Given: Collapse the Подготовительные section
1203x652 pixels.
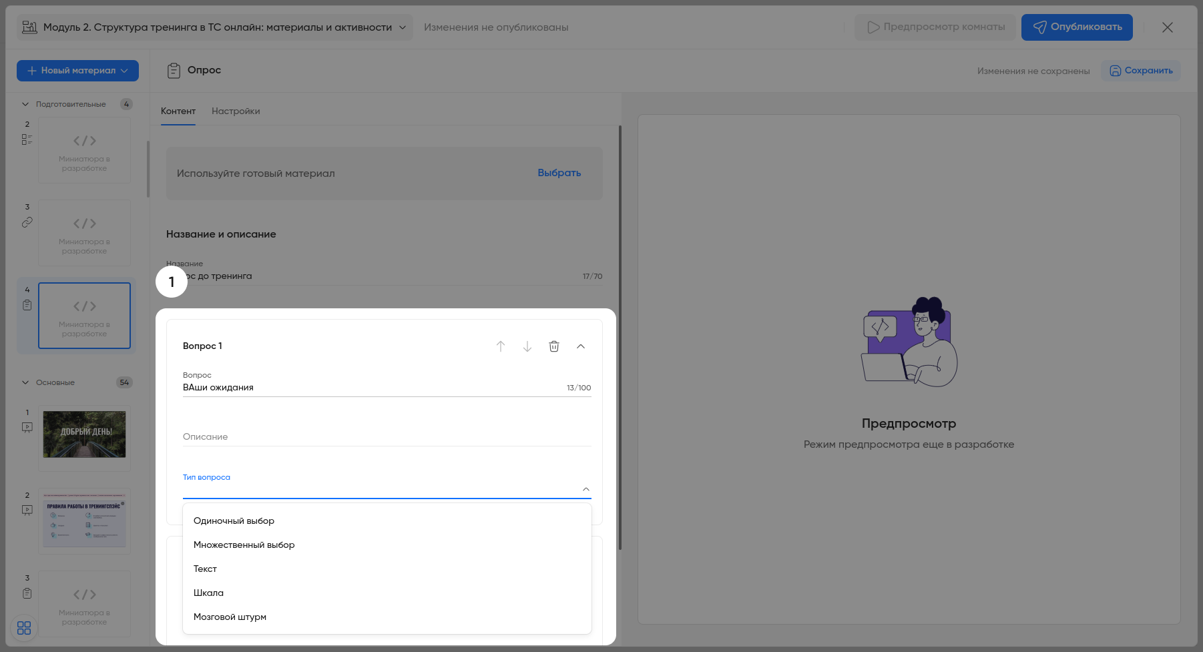Looking at the screenshot, I should coord(25,104).
